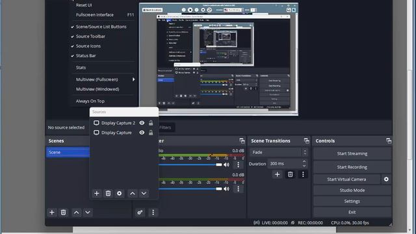Viewport: 416px width, 234px height.
Task: Click the Display Capture 2 monitor icon
Action: (x=96, y=123)
